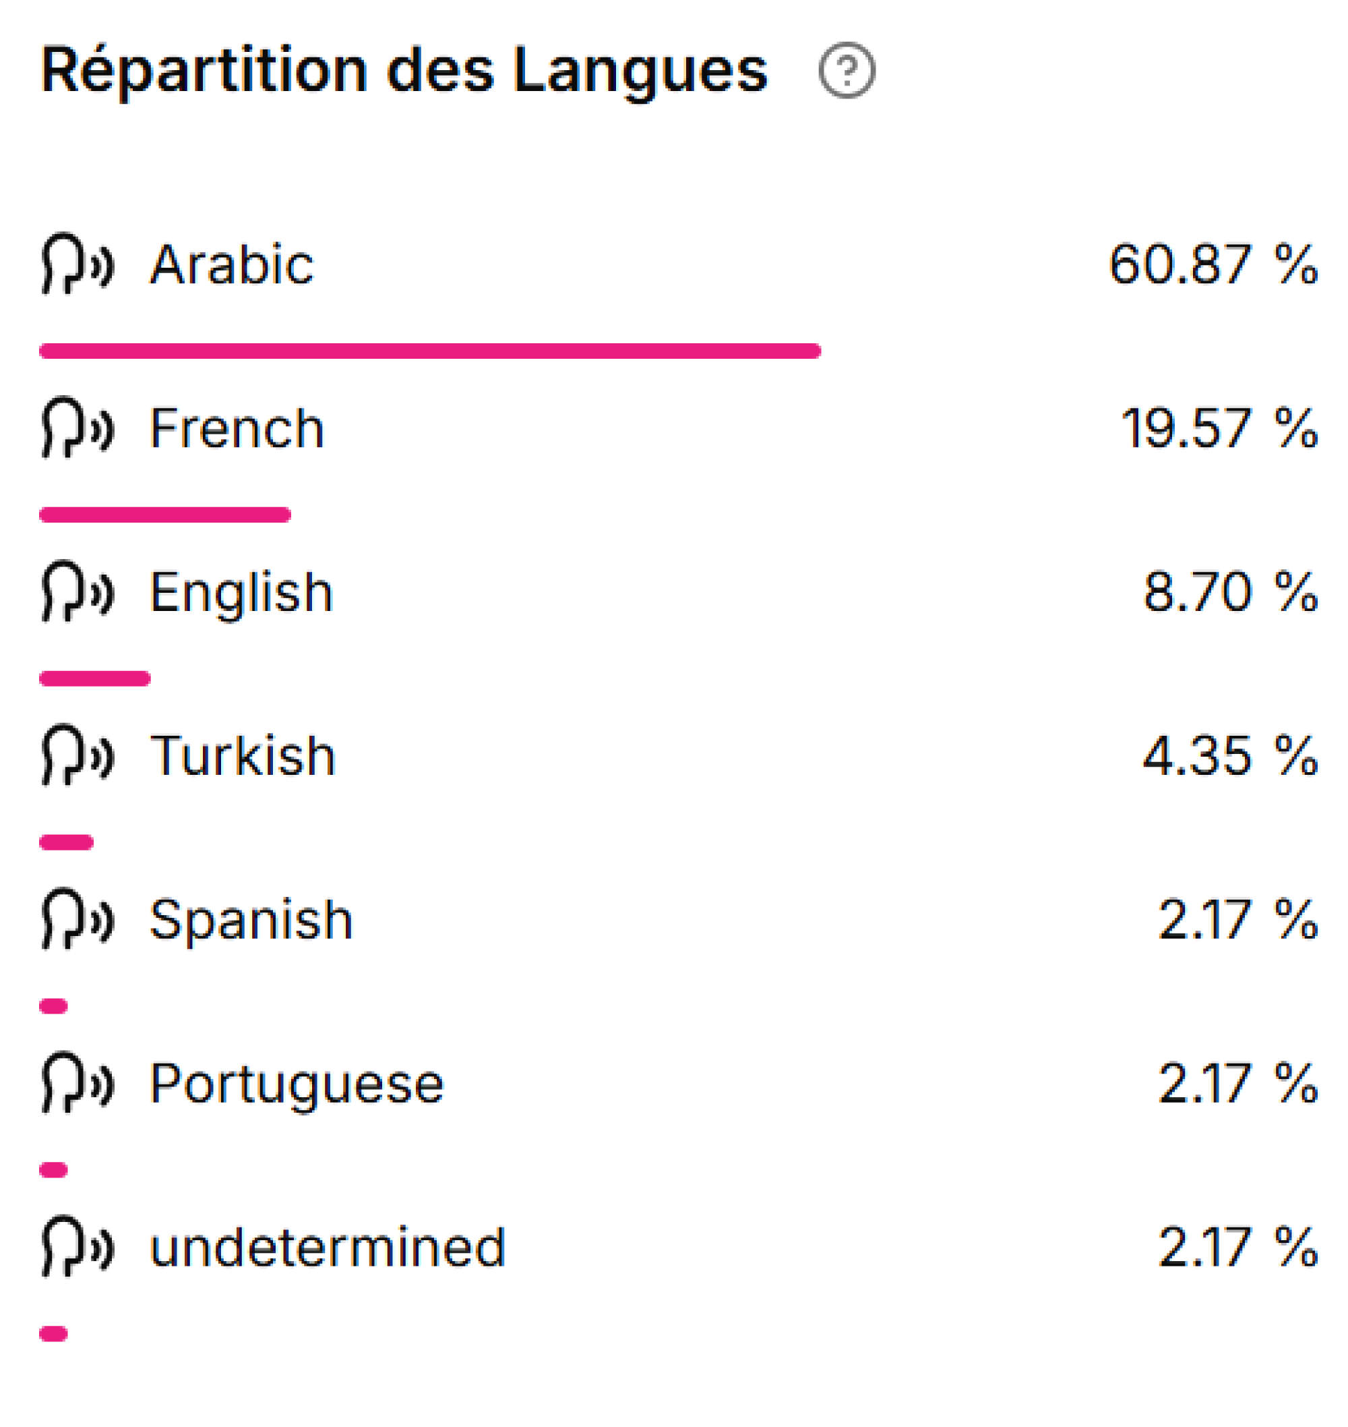
Task: Click the Portuguese language label
Action: (296, 1086)
